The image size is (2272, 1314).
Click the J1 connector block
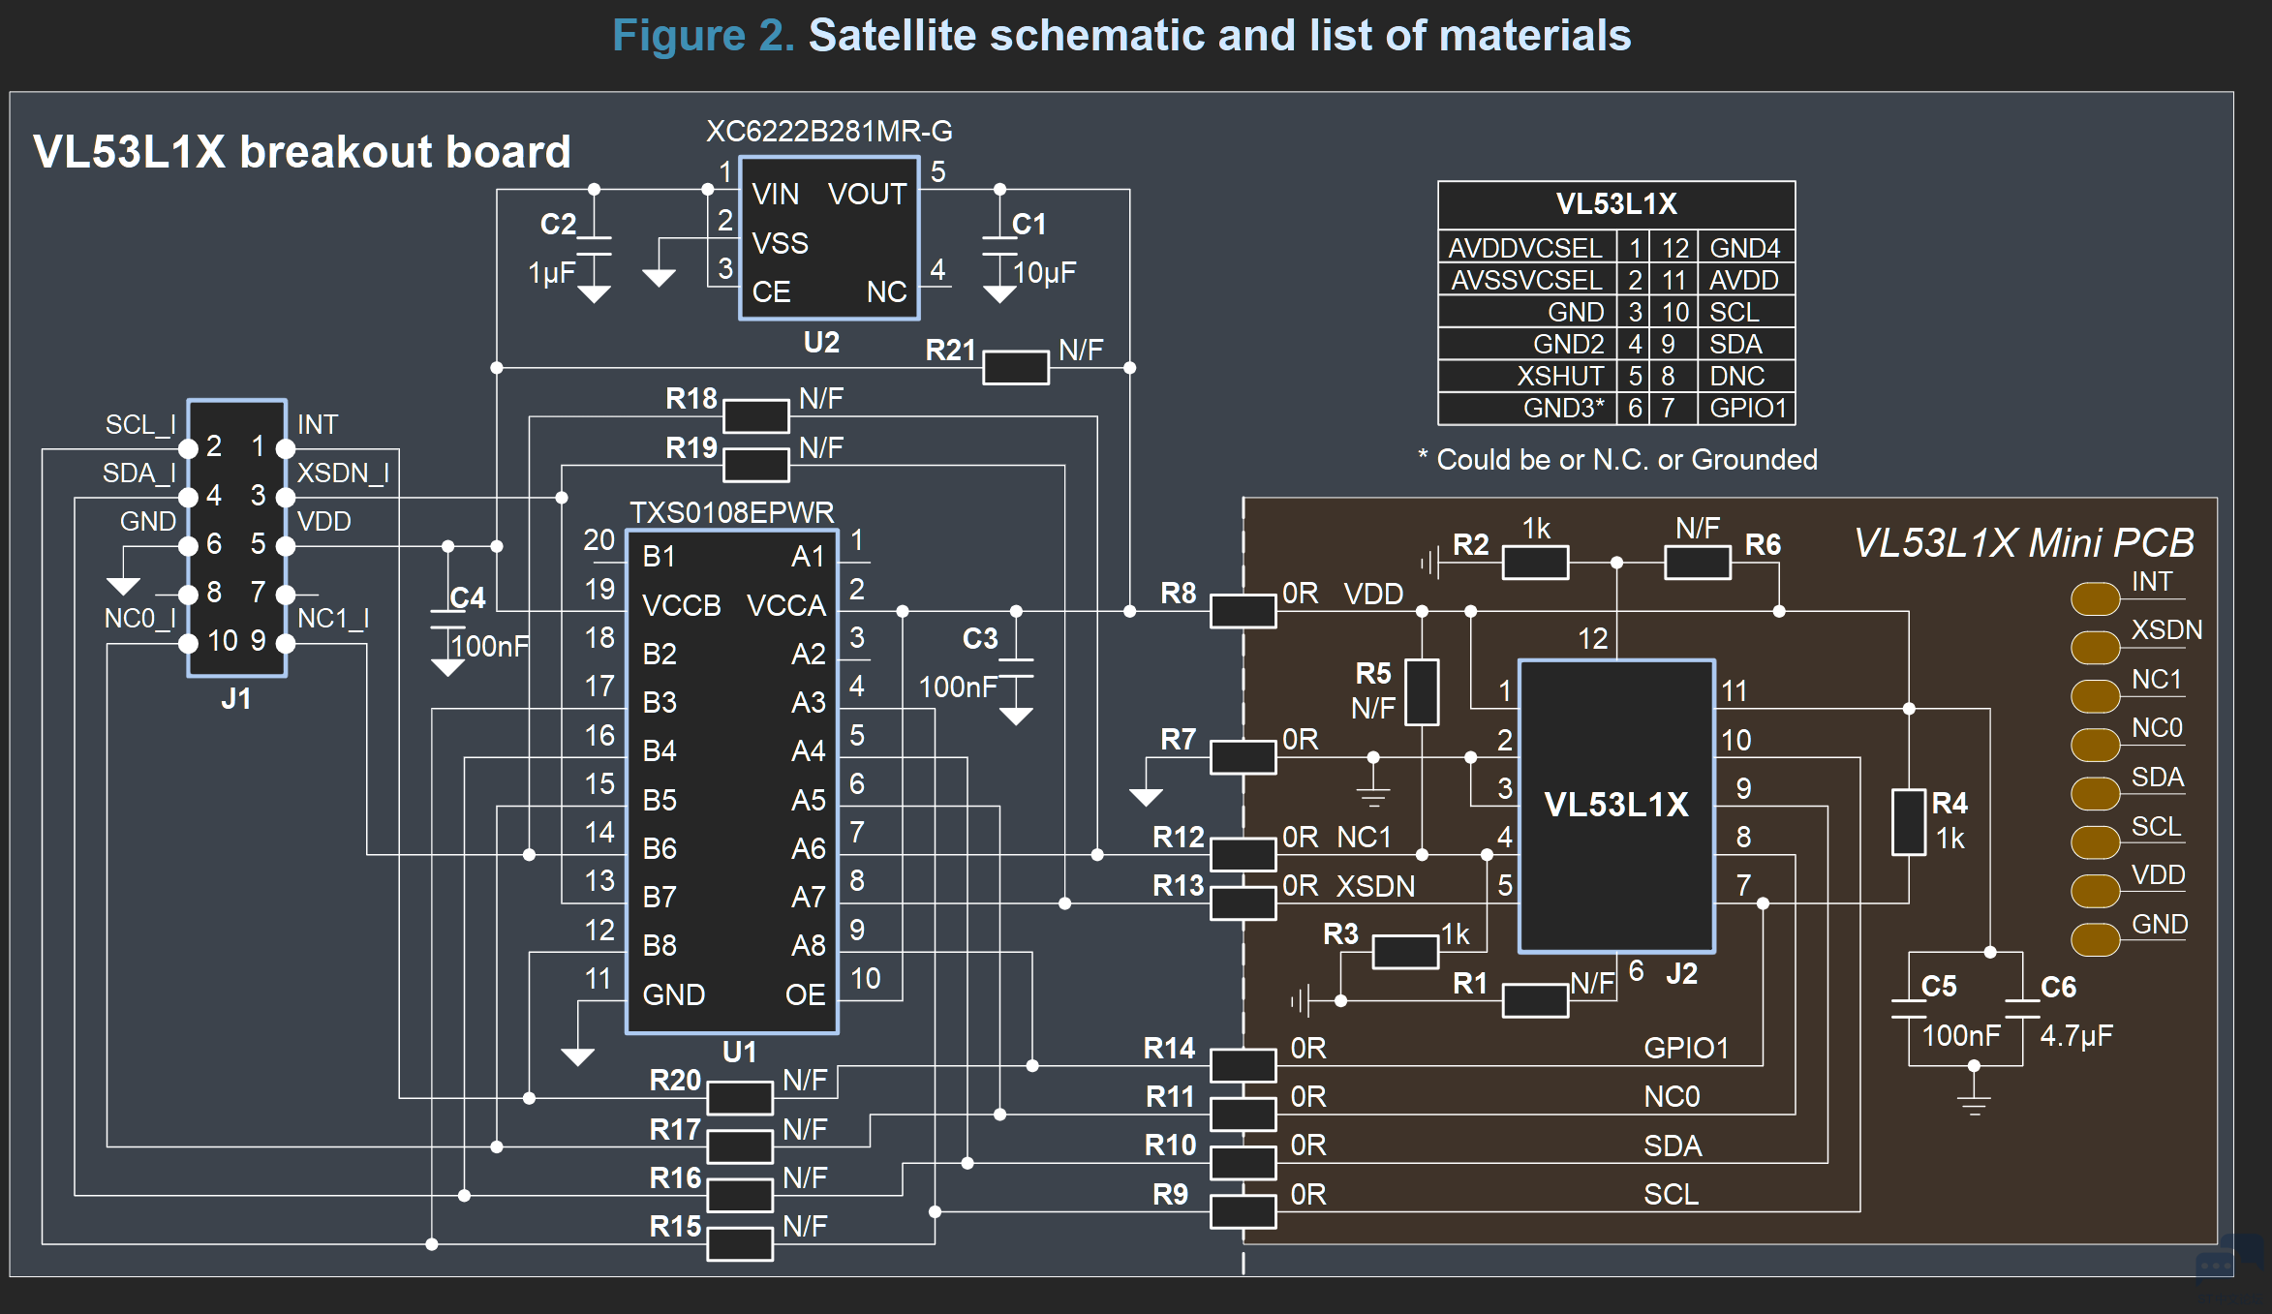click(237, 537)
